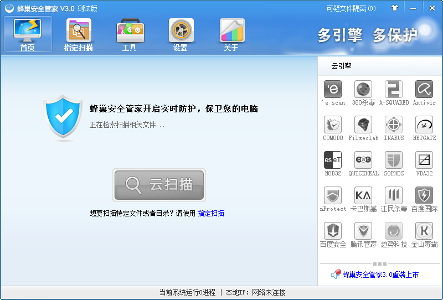This screenshot has width=443, height=300.
Task: Click the 正在检索扫描相关文件 status message
Action: pyautogui.click(x=127, y=125)
